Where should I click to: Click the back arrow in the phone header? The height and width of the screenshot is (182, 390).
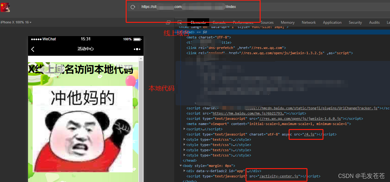[33, 49]
